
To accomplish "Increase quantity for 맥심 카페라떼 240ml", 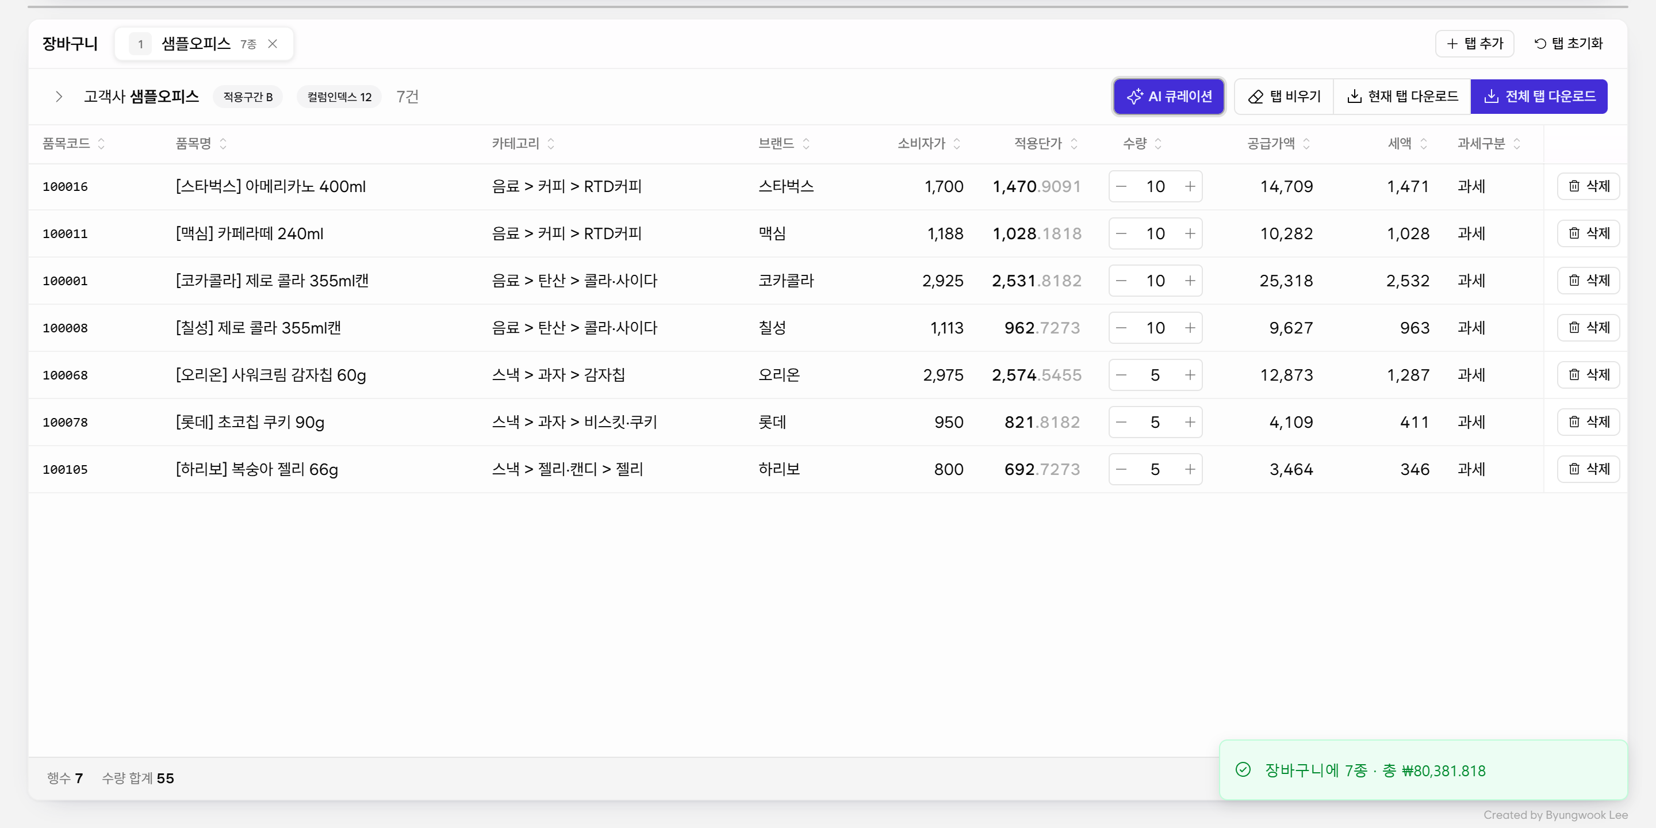I will click(x=1190, y=233).
